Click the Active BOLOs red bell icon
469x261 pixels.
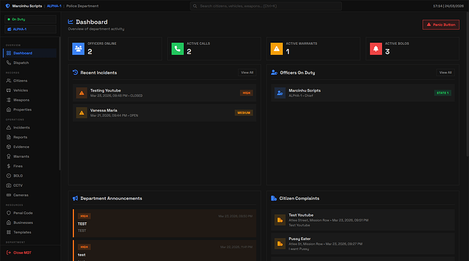(x=376, y=49)
